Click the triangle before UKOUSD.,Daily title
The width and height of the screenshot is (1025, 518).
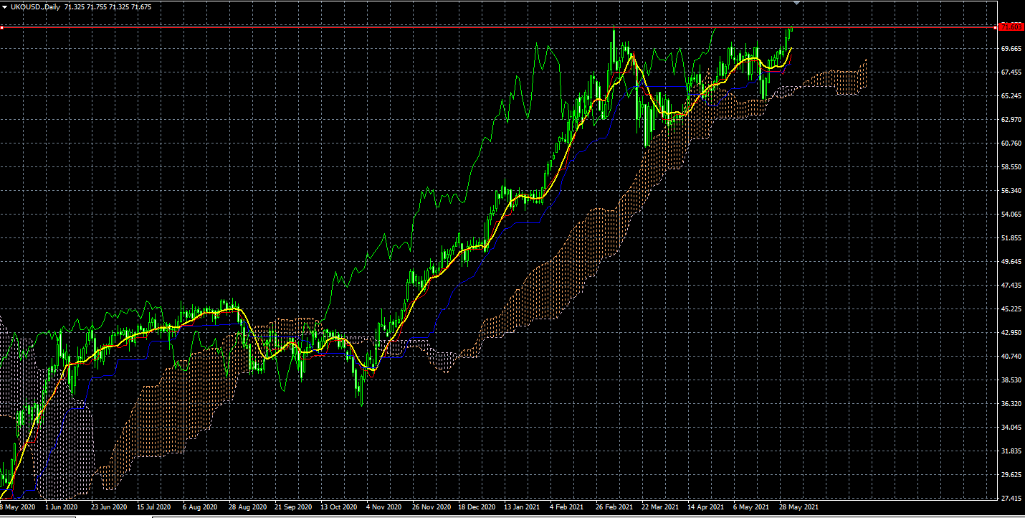coord(4,6)
